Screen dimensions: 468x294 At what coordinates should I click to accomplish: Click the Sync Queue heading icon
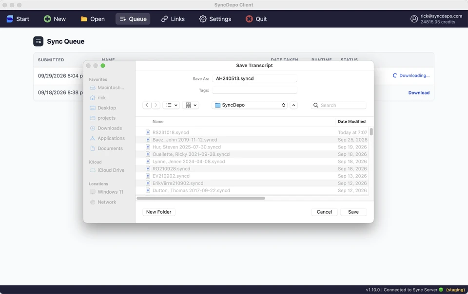(38, 41)
